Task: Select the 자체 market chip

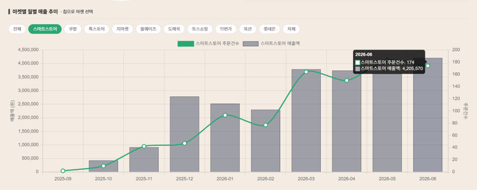Action: (x=291, y=29)
